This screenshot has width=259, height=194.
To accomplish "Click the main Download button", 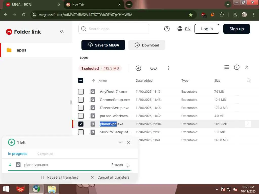I will coord(146,45).
